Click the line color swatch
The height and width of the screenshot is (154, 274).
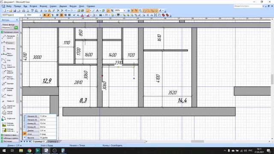[88, 15]
